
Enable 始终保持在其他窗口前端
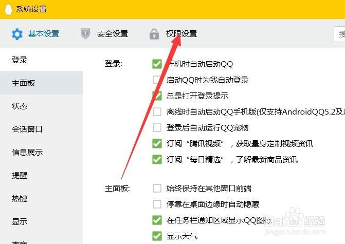(x=157, y=189)
